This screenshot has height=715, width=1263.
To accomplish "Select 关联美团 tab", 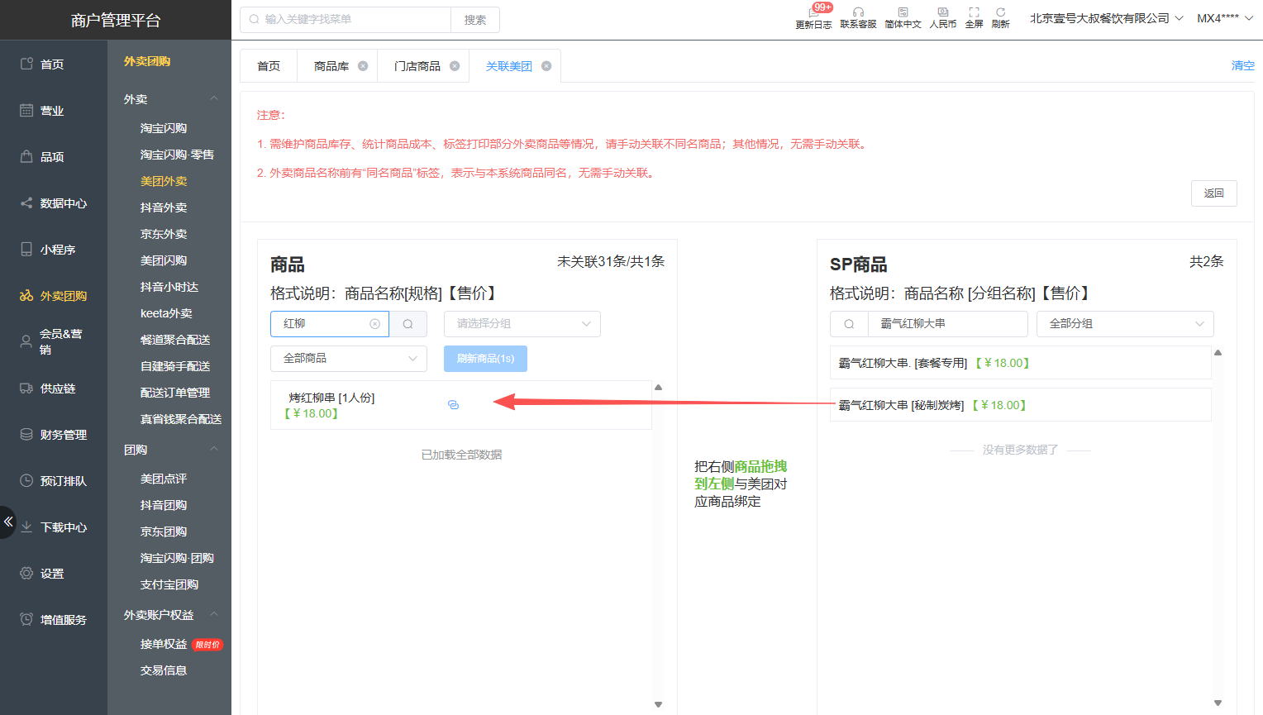I will coord(509,66).
